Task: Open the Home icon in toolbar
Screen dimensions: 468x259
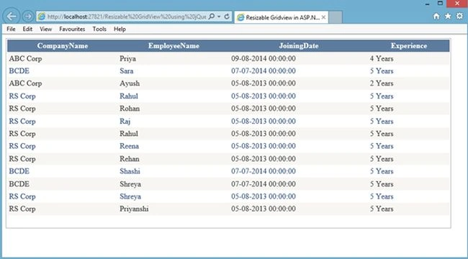Action: coord(436,17)
